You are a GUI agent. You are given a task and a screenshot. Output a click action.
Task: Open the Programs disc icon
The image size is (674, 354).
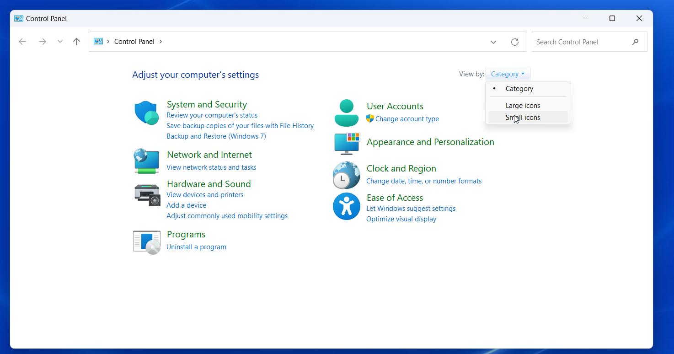[146, 242]
